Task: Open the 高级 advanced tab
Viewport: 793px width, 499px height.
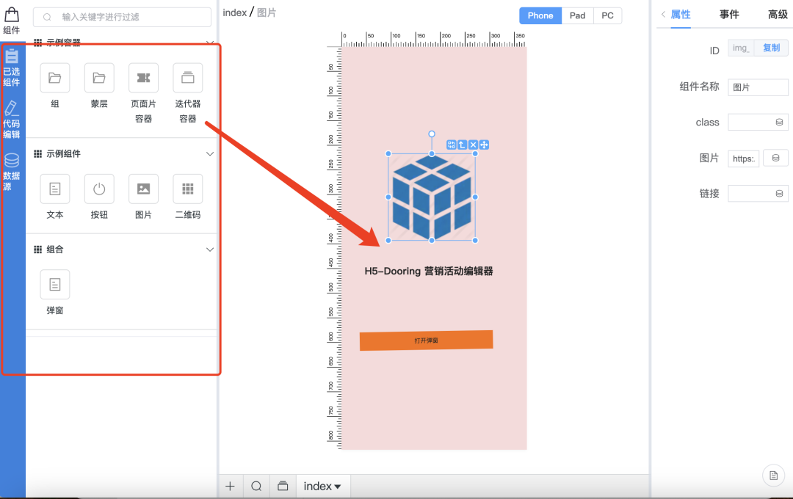Action: click(x=778, y=15)
